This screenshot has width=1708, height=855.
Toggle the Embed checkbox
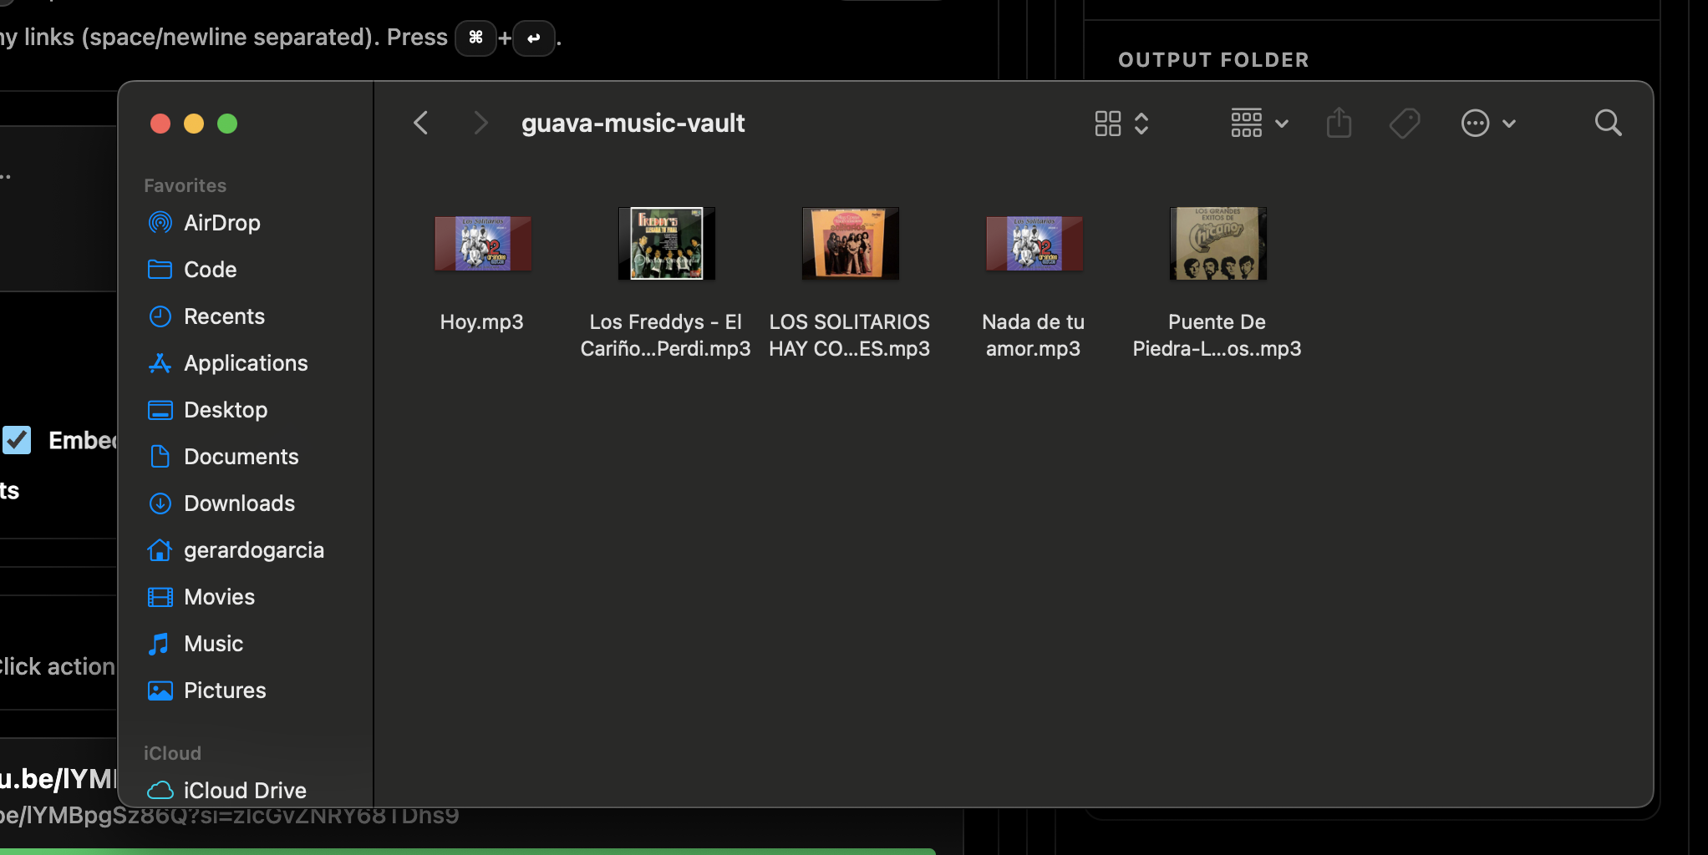[x=17, y=440]
